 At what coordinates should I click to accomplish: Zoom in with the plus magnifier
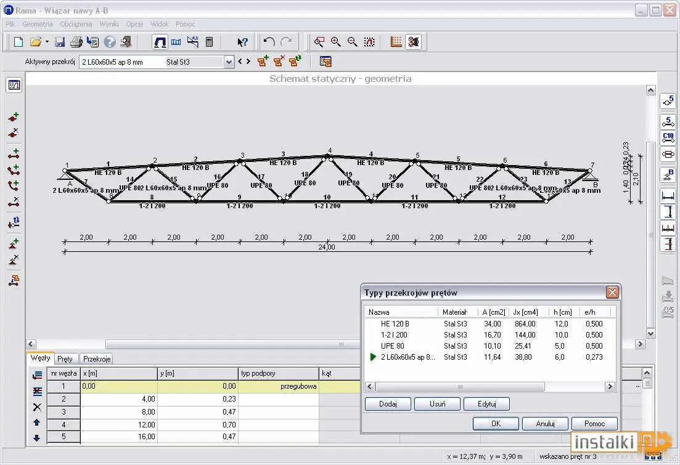pyautogui.click(x=335, y=42)
